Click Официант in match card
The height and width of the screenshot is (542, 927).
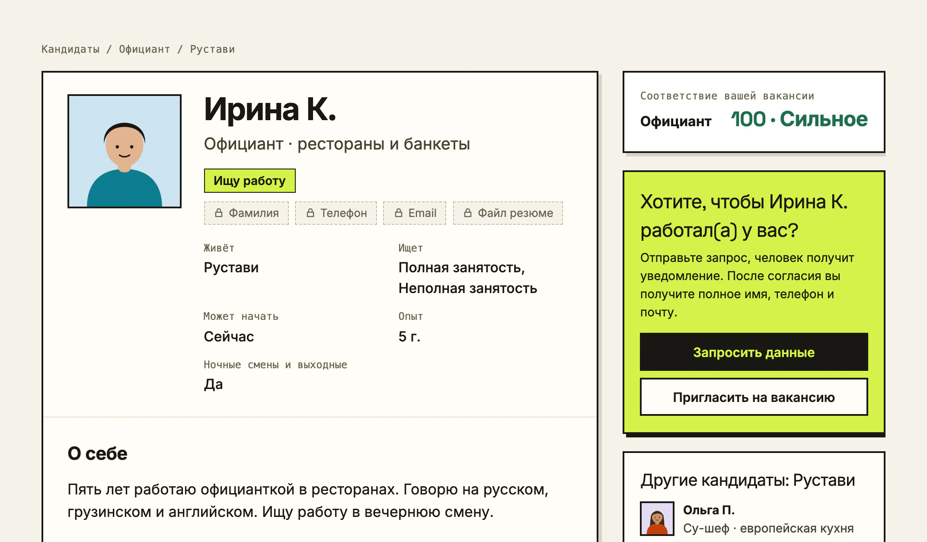click(676, 121)
